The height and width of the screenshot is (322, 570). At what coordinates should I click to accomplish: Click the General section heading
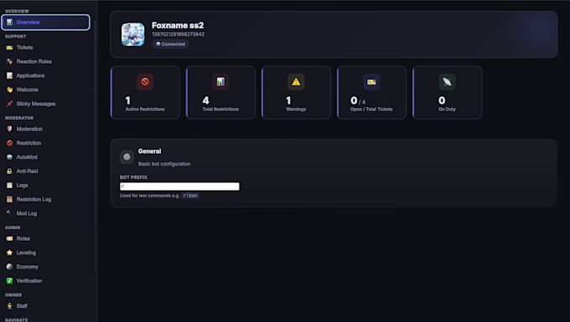(149, 151)
